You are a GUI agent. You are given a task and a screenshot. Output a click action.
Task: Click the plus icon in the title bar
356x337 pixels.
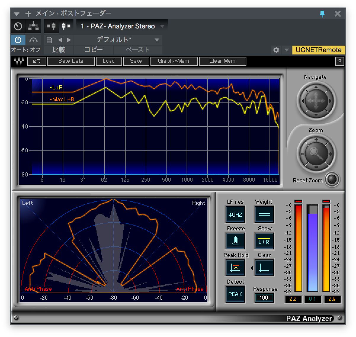pyautogui.click(x=28, y=14)
